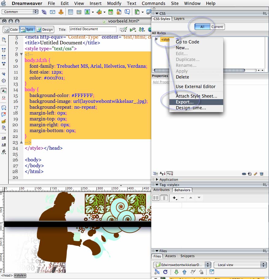Switch CSS panel to Current mode
269x279 pixels.
coord(217,27)
